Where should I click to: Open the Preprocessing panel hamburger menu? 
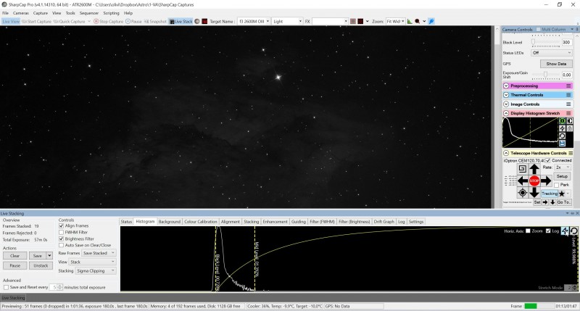pos(568,86)
